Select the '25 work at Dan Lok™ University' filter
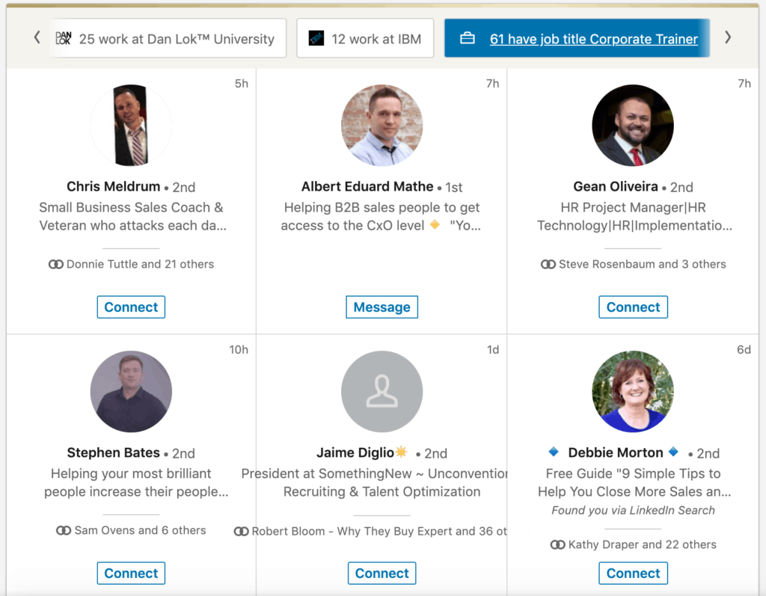Viewport: 766px width, 596px height. (169, 38)
